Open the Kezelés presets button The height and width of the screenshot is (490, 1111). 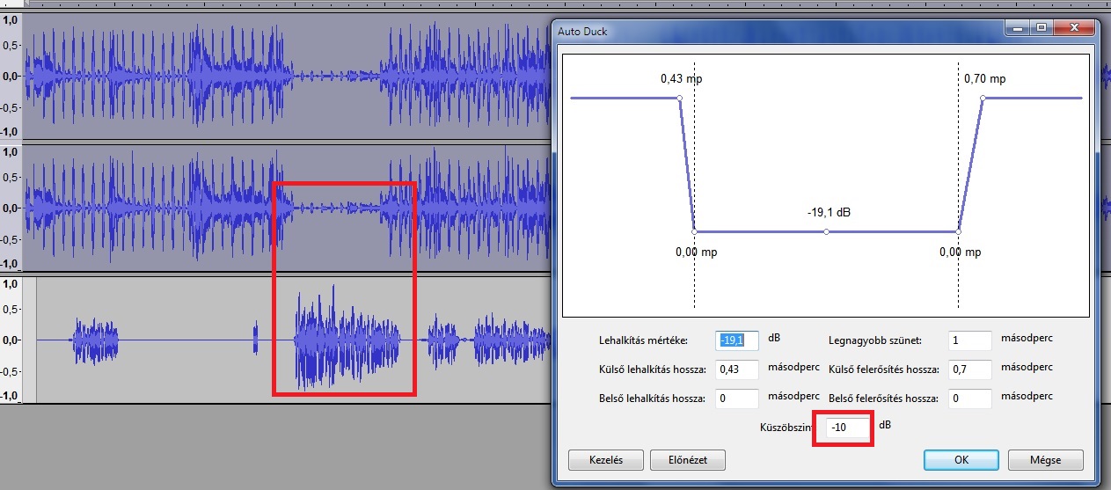(x=604, y=459)
